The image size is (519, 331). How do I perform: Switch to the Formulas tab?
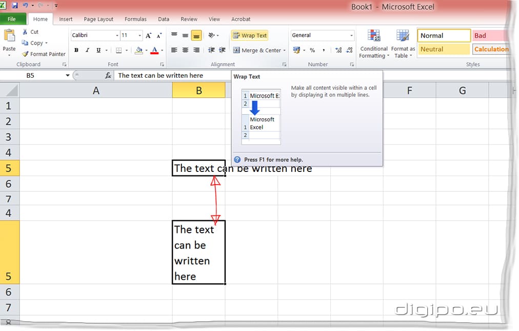coord(135,19)
